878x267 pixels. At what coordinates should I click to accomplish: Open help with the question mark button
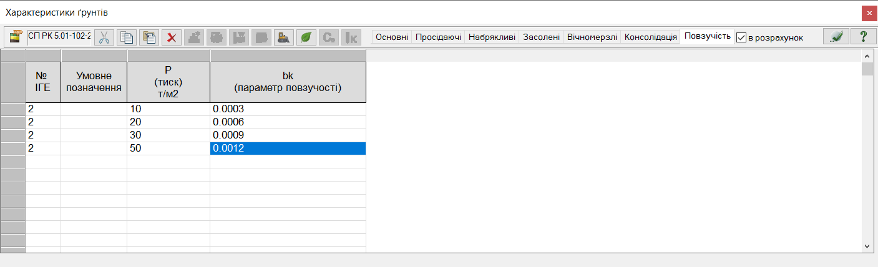(x=864, y=37)
